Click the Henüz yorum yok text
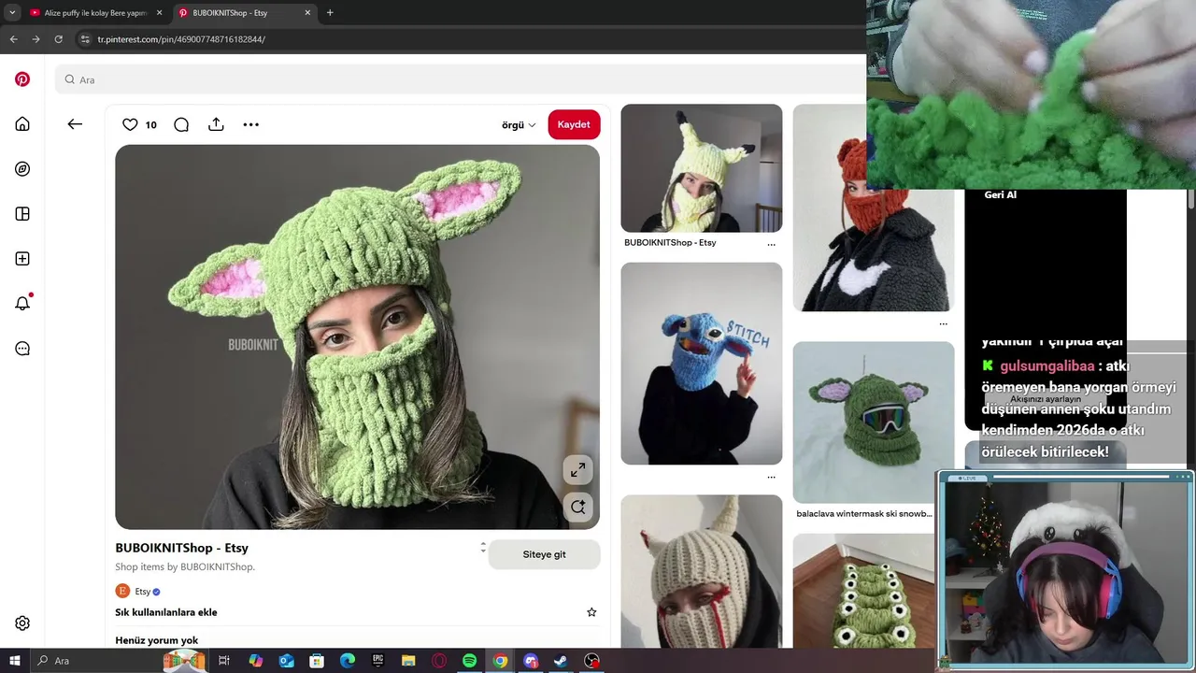This screenshot has height=673, width=1196. click(156, 640)
